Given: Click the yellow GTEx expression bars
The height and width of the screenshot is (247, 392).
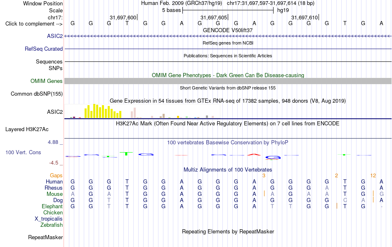Looking at the screenshot, I should (103, 111).
